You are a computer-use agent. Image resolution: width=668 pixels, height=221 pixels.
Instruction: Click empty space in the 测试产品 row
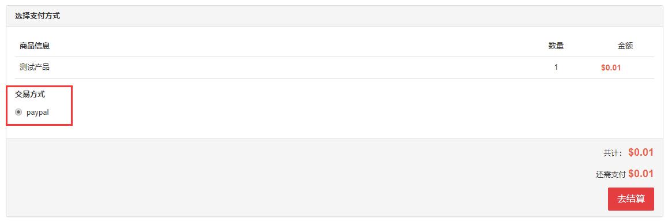298,68
